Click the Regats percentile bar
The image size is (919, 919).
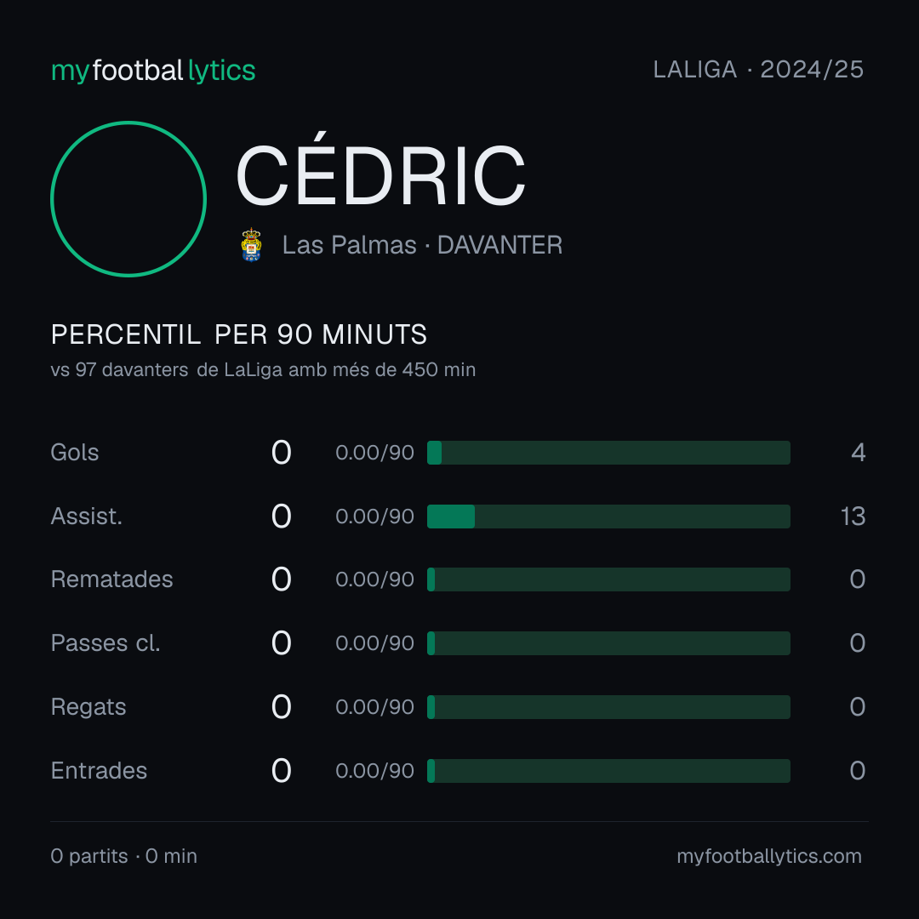[608, 707]
